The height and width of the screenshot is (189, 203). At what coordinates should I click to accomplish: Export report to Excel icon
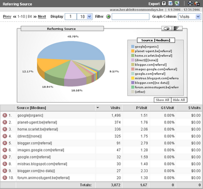[177, 4]
